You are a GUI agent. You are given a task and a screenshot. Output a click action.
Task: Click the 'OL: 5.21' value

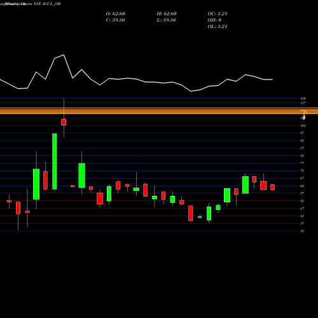218,27
